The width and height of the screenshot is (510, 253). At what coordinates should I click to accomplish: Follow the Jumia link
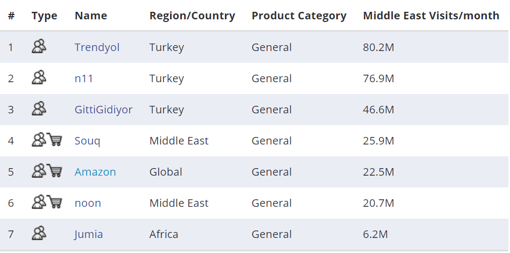tap(89, 234)
